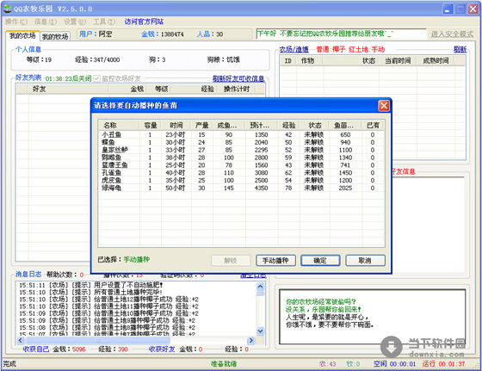Click left arrow of log horizontal scrollbar

(21, 340)
